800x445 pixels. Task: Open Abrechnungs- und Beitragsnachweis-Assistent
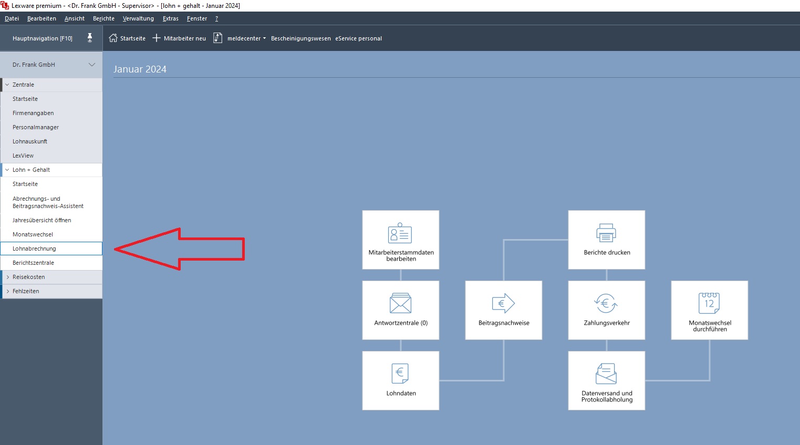[51, 202]
